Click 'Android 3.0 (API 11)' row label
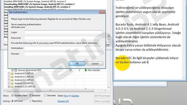Viewport: 187px width, 105px height. click(x=24, y=83)
